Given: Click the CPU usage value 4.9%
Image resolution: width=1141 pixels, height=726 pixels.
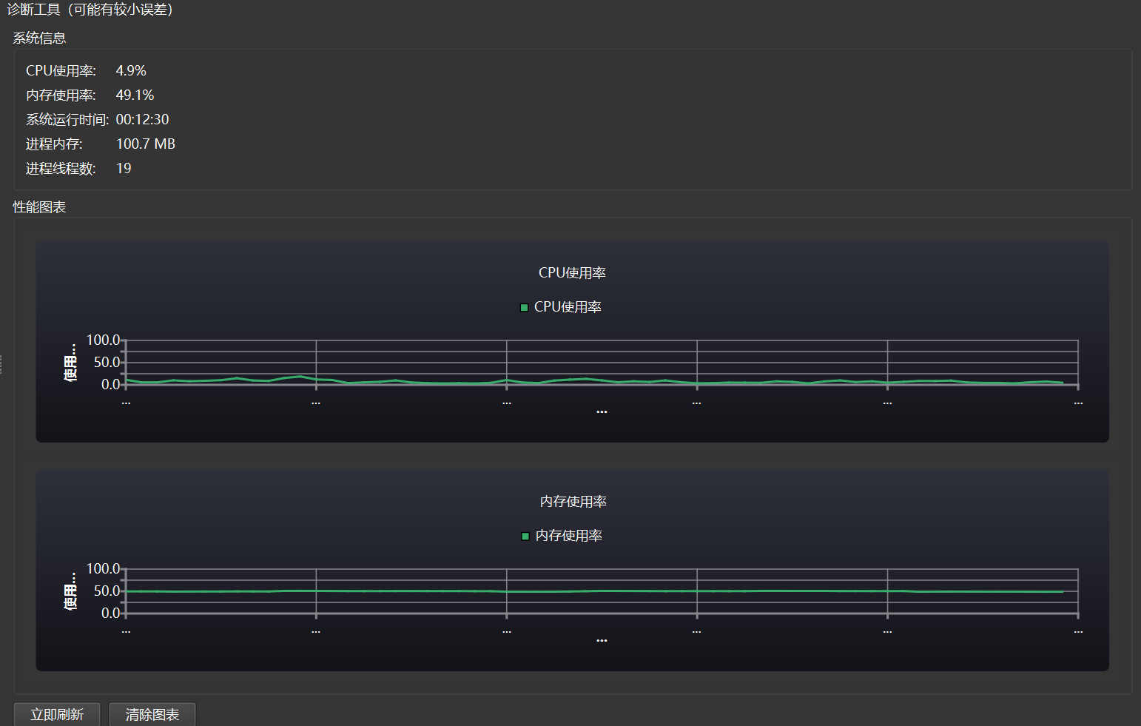Looking at the screenshot, I should 131,71.
